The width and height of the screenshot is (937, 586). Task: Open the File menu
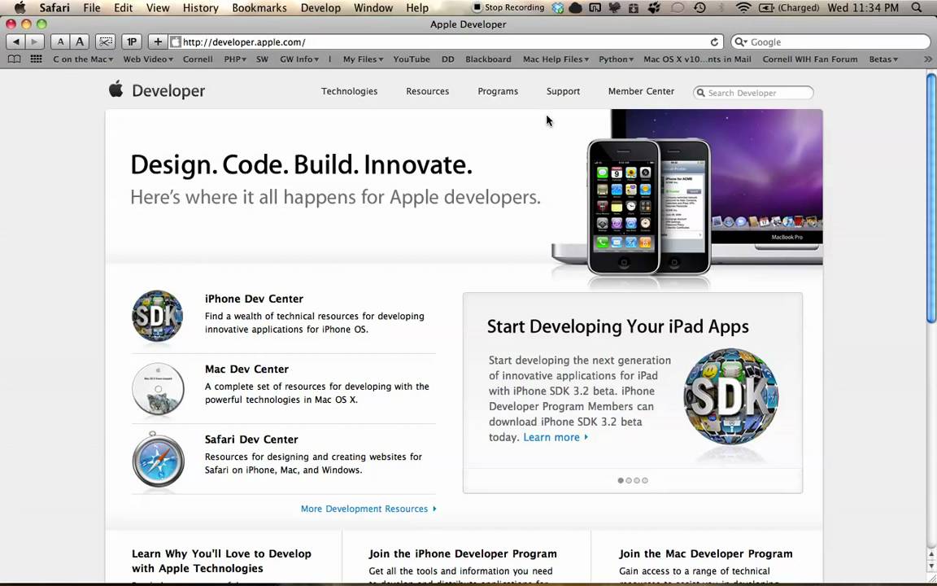click(91, 8)
